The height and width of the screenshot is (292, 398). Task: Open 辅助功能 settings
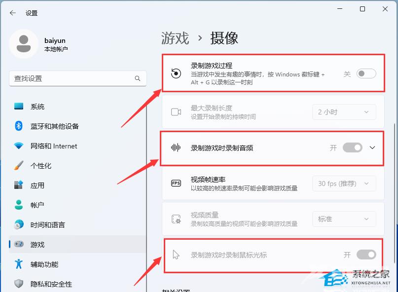click(77, 264)
